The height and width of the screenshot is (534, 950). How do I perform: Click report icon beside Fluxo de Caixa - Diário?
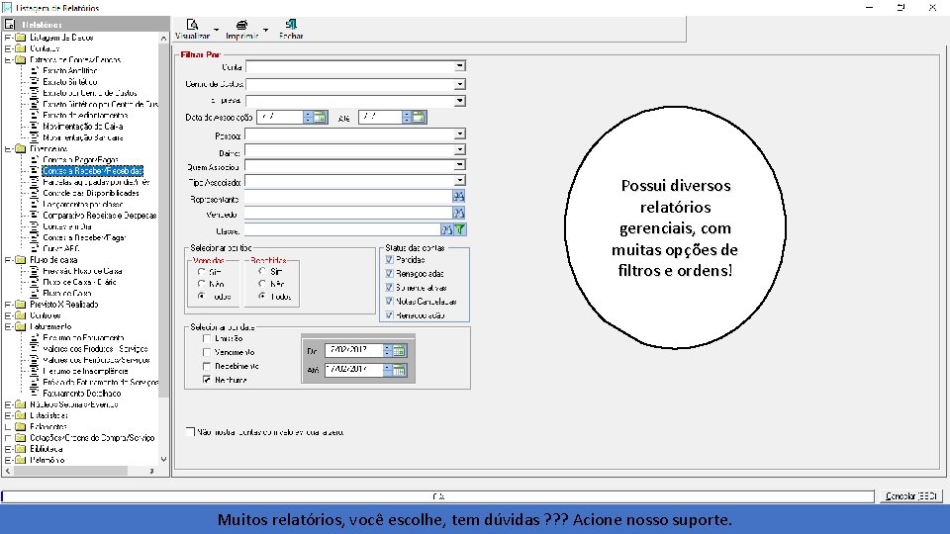click(x=35, y=282)
